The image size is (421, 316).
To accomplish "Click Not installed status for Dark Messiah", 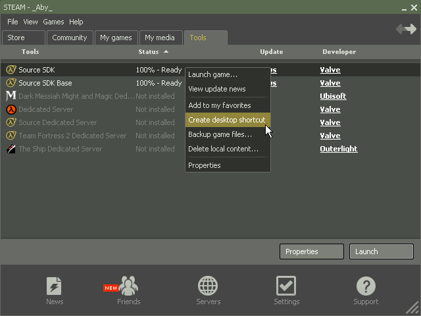I will click(155, 96).
